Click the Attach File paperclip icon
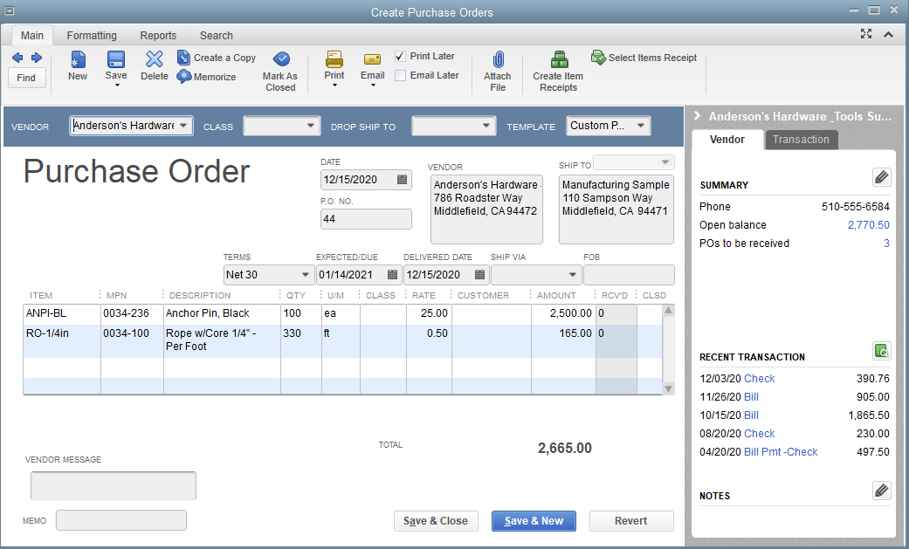Image resolution: width=909 pixels, height=549 pixels. (x=497, y=59)
